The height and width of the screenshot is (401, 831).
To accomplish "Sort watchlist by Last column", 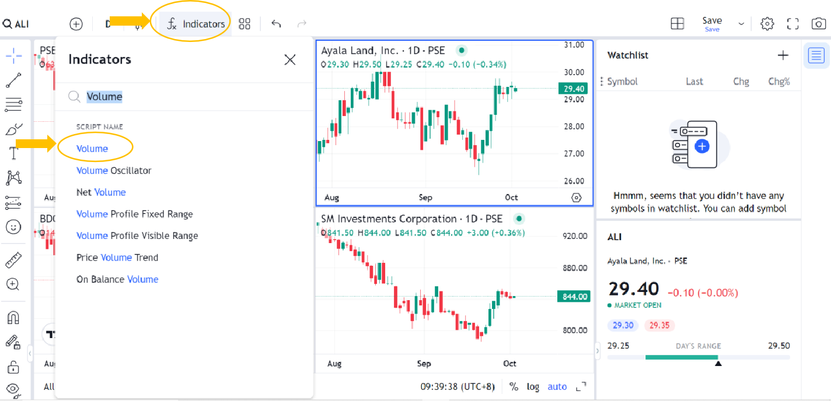I will 694,82.
